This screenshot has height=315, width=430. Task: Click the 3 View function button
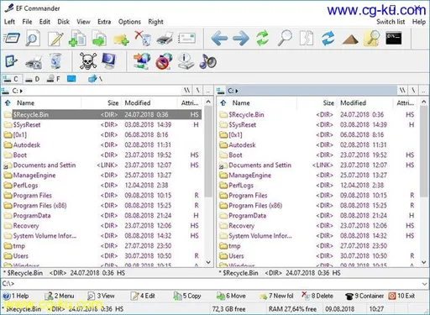(x=102, y=296)
